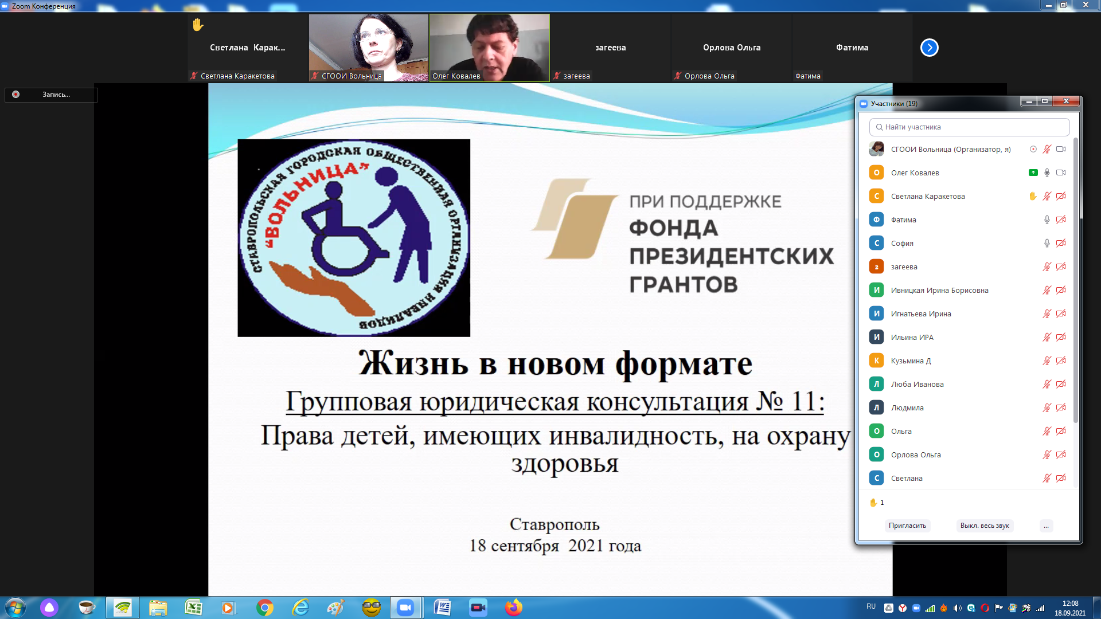Click the microphone icon for Фатима
The width and height of the screenshot is (1101, 619).
point(1047,220)
